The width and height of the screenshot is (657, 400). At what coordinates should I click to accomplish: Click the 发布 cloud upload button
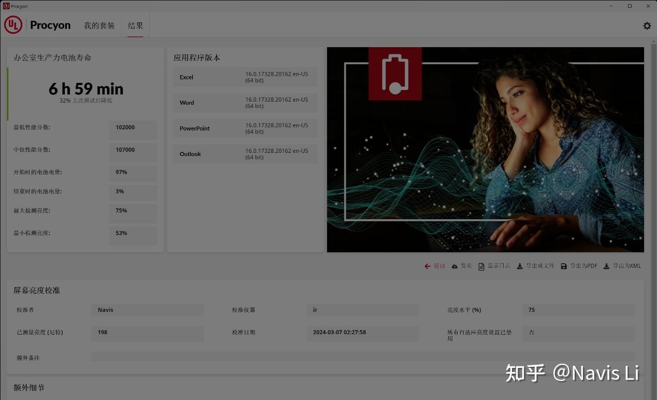(461, 266)
